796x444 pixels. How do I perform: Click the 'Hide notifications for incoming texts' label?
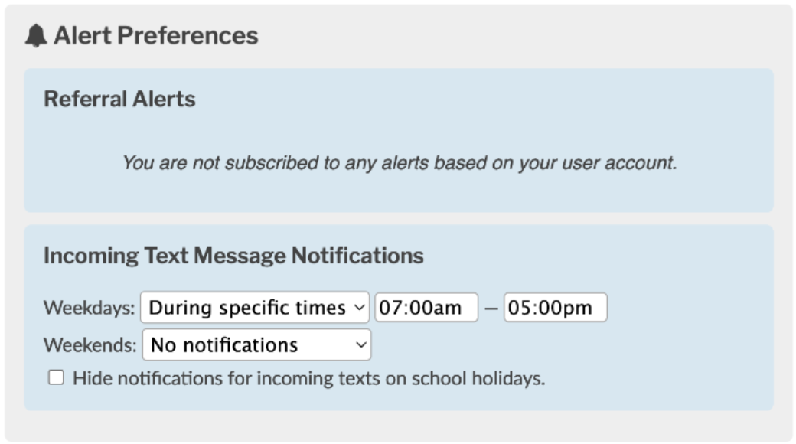point(308,378)
